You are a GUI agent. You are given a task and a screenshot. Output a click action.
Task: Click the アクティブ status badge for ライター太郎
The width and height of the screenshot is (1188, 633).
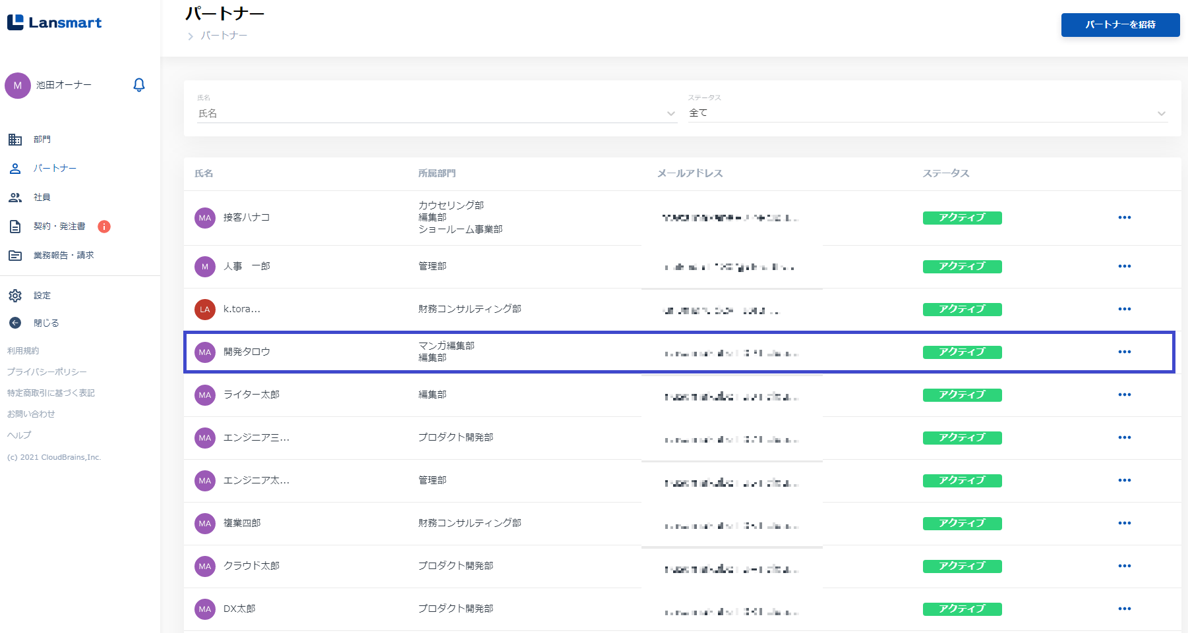pos(962,395)
